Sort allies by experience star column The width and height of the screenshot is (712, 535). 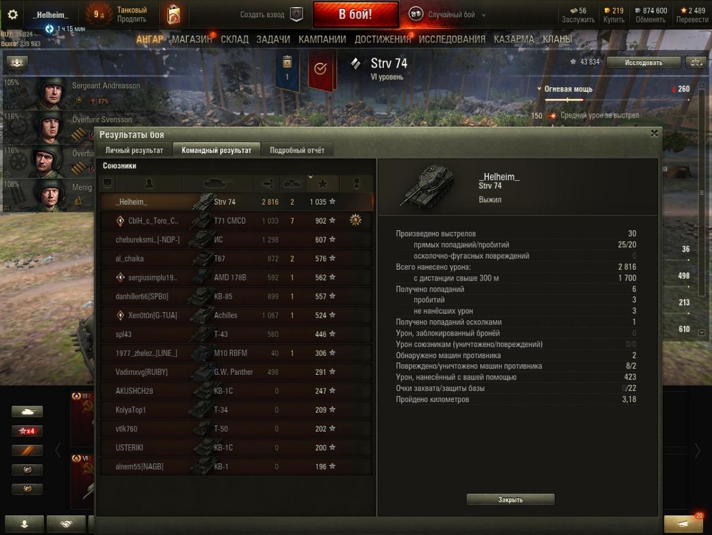(x=323, y=184)
